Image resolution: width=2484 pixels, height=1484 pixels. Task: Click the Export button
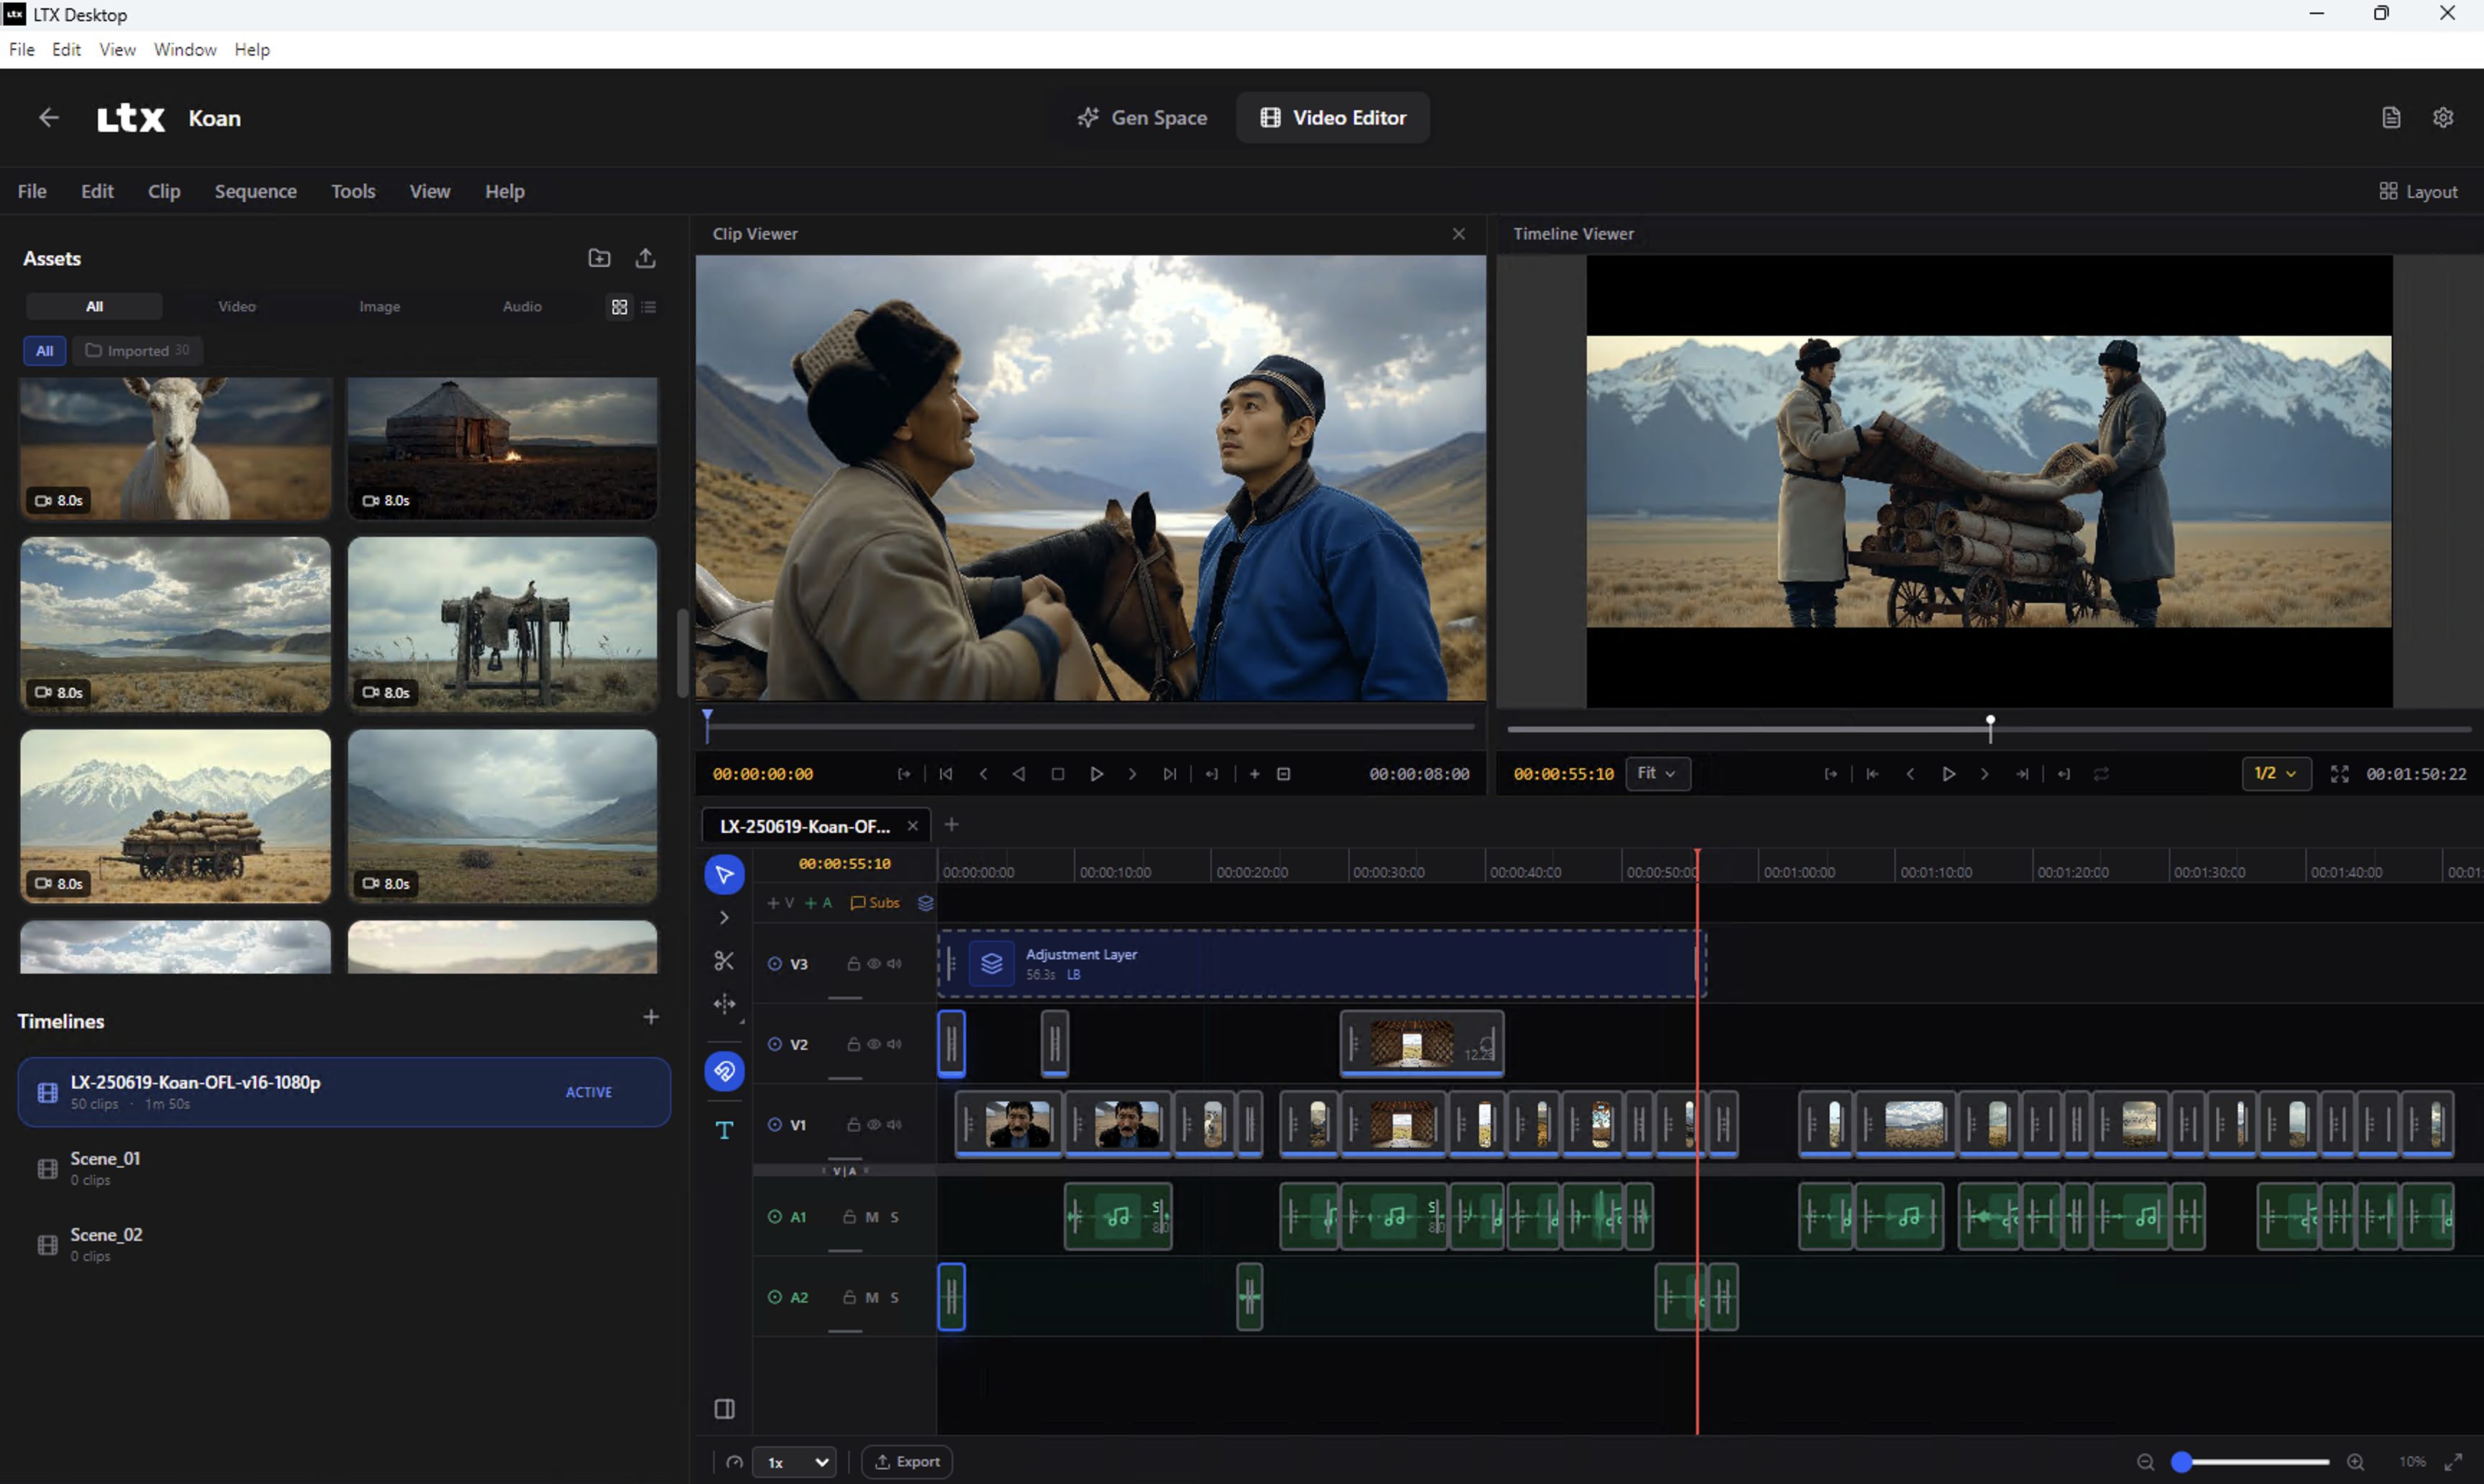pos(906,1461)
